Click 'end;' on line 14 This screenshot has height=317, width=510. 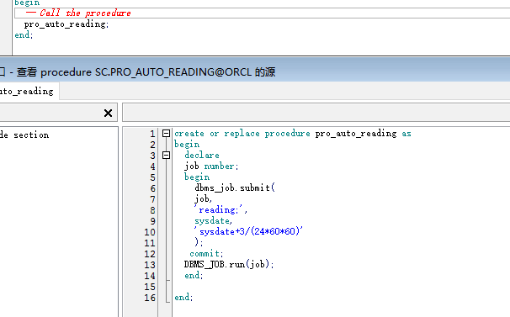pos(194,275)
